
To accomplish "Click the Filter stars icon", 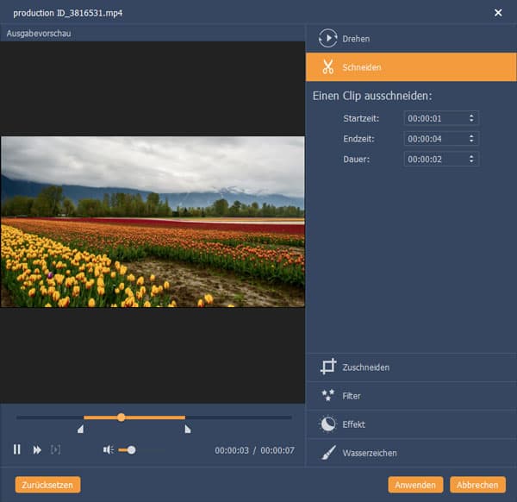I will point(327,396).
